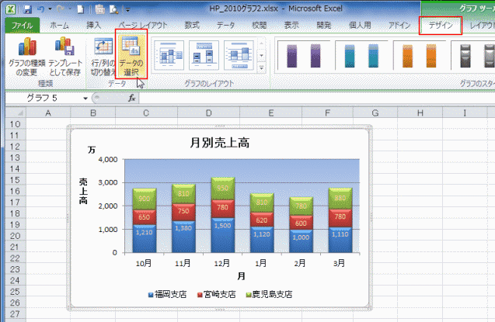Image resolution: width=495 pixels, height=322 pixels.
Task: Select column A header
Action: [48, 113]
